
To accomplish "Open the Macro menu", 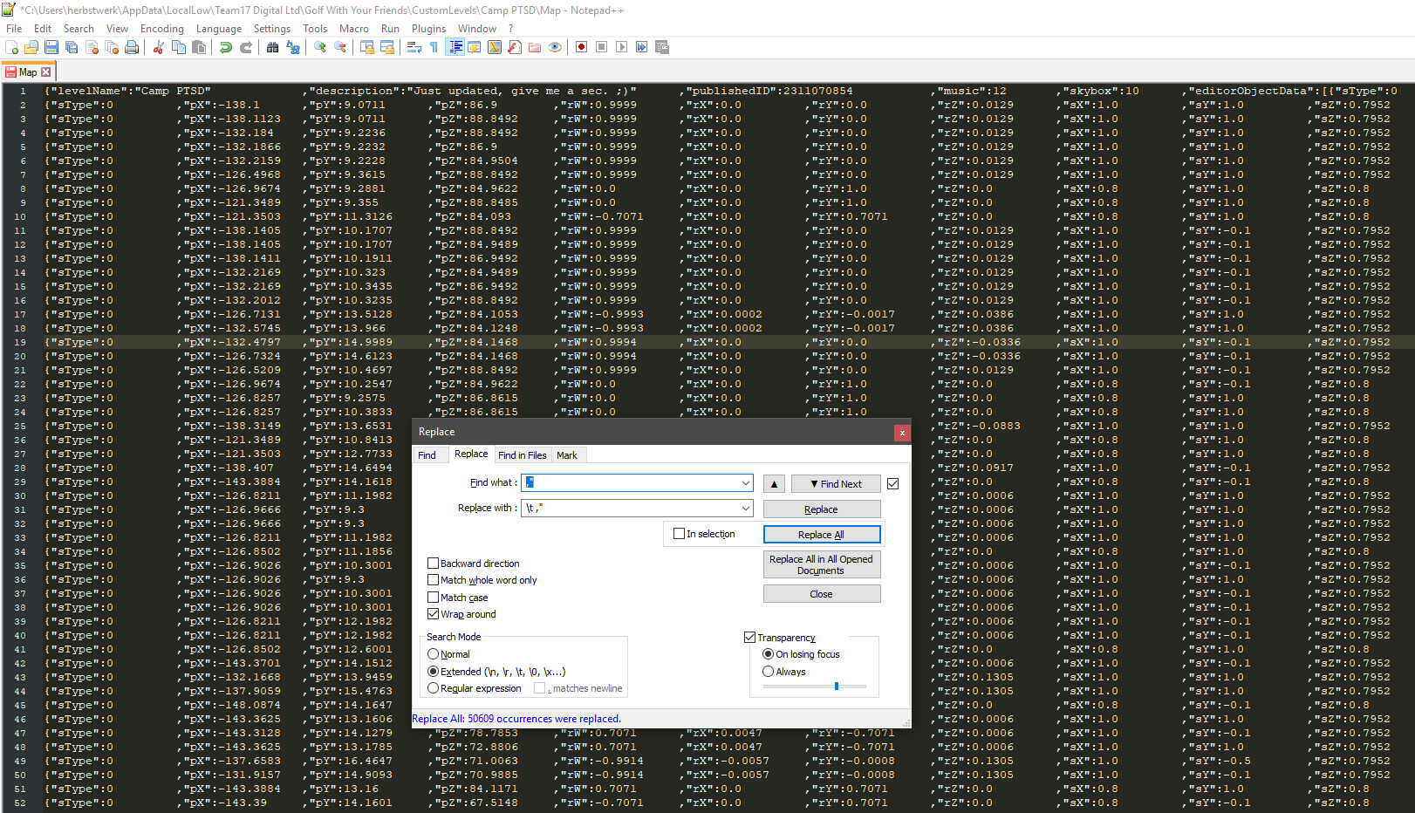I will (353, 29).
